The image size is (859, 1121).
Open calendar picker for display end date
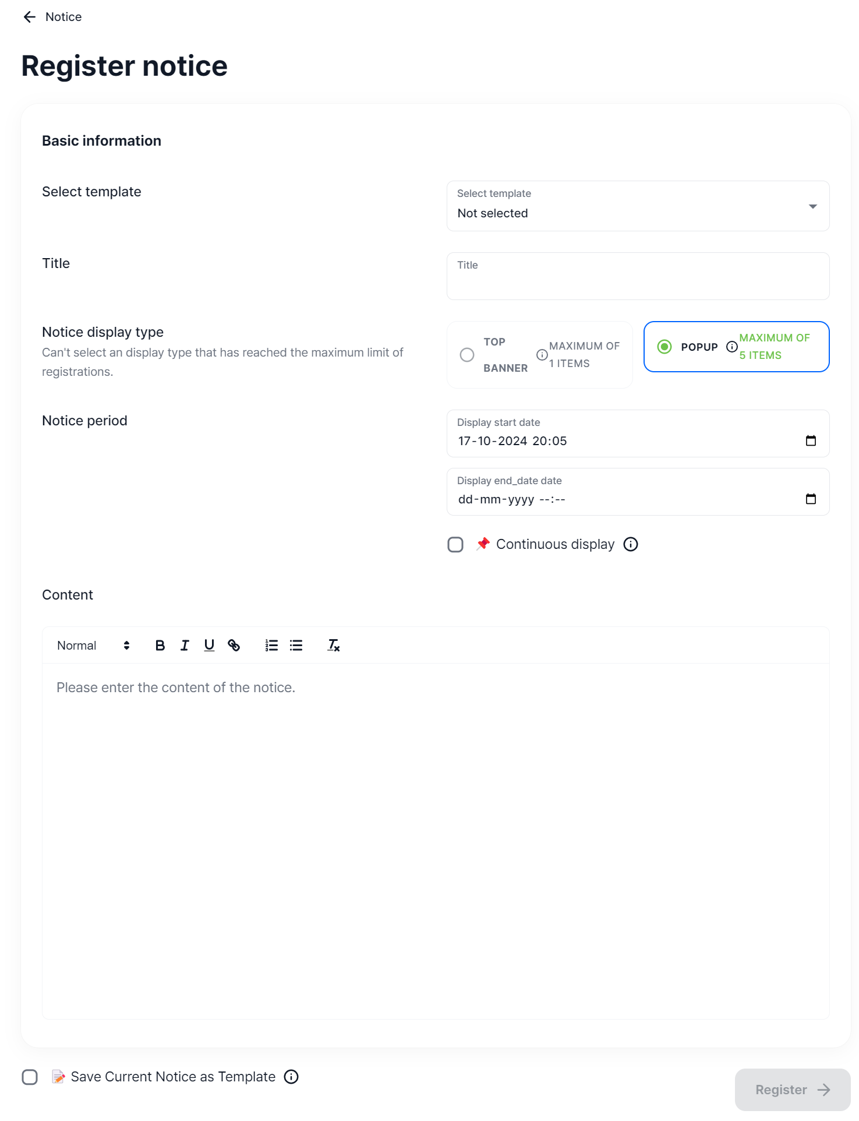click(x=810, y=499)
